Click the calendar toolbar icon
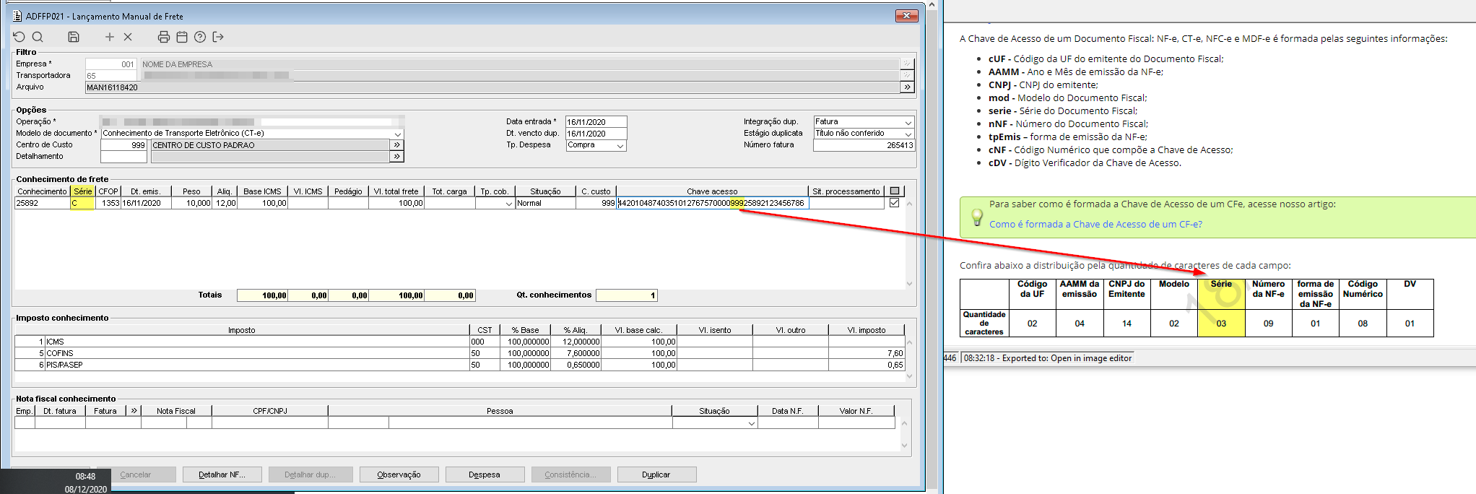 182,37
